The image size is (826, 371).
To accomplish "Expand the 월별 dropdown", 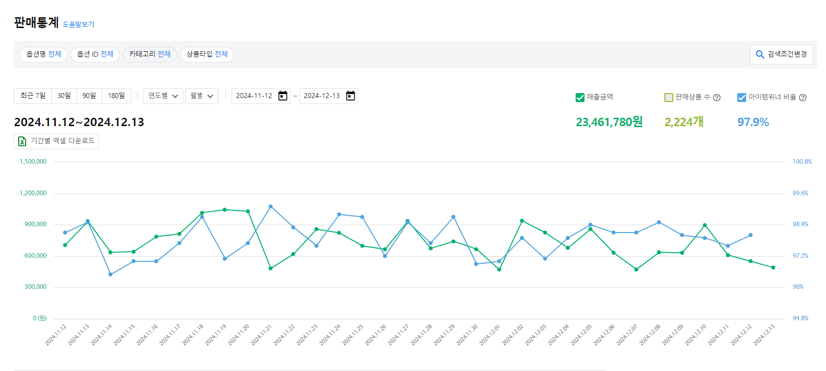I will click(202, 96).
